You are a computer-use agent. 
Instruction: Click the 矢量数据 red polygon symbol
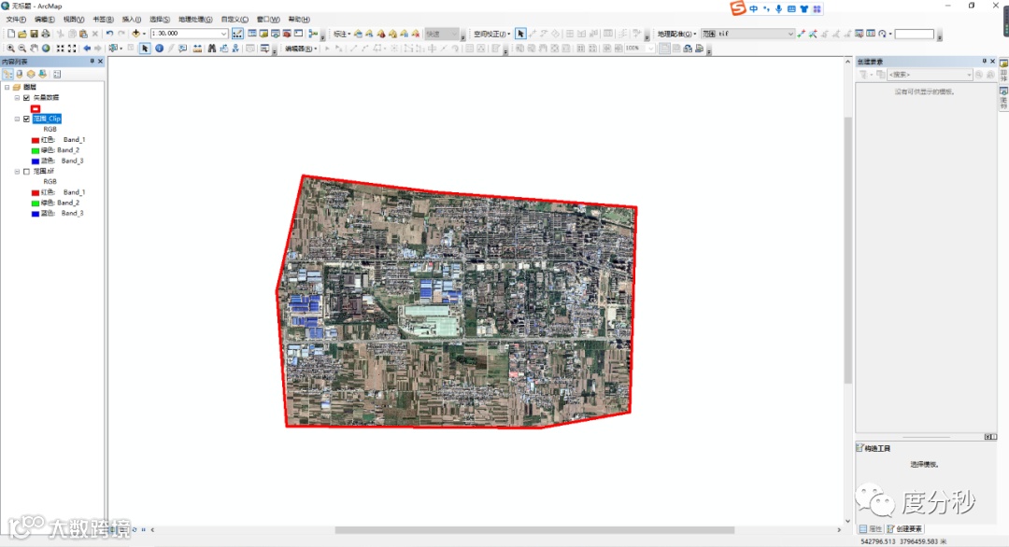click(x=36, y=108)
